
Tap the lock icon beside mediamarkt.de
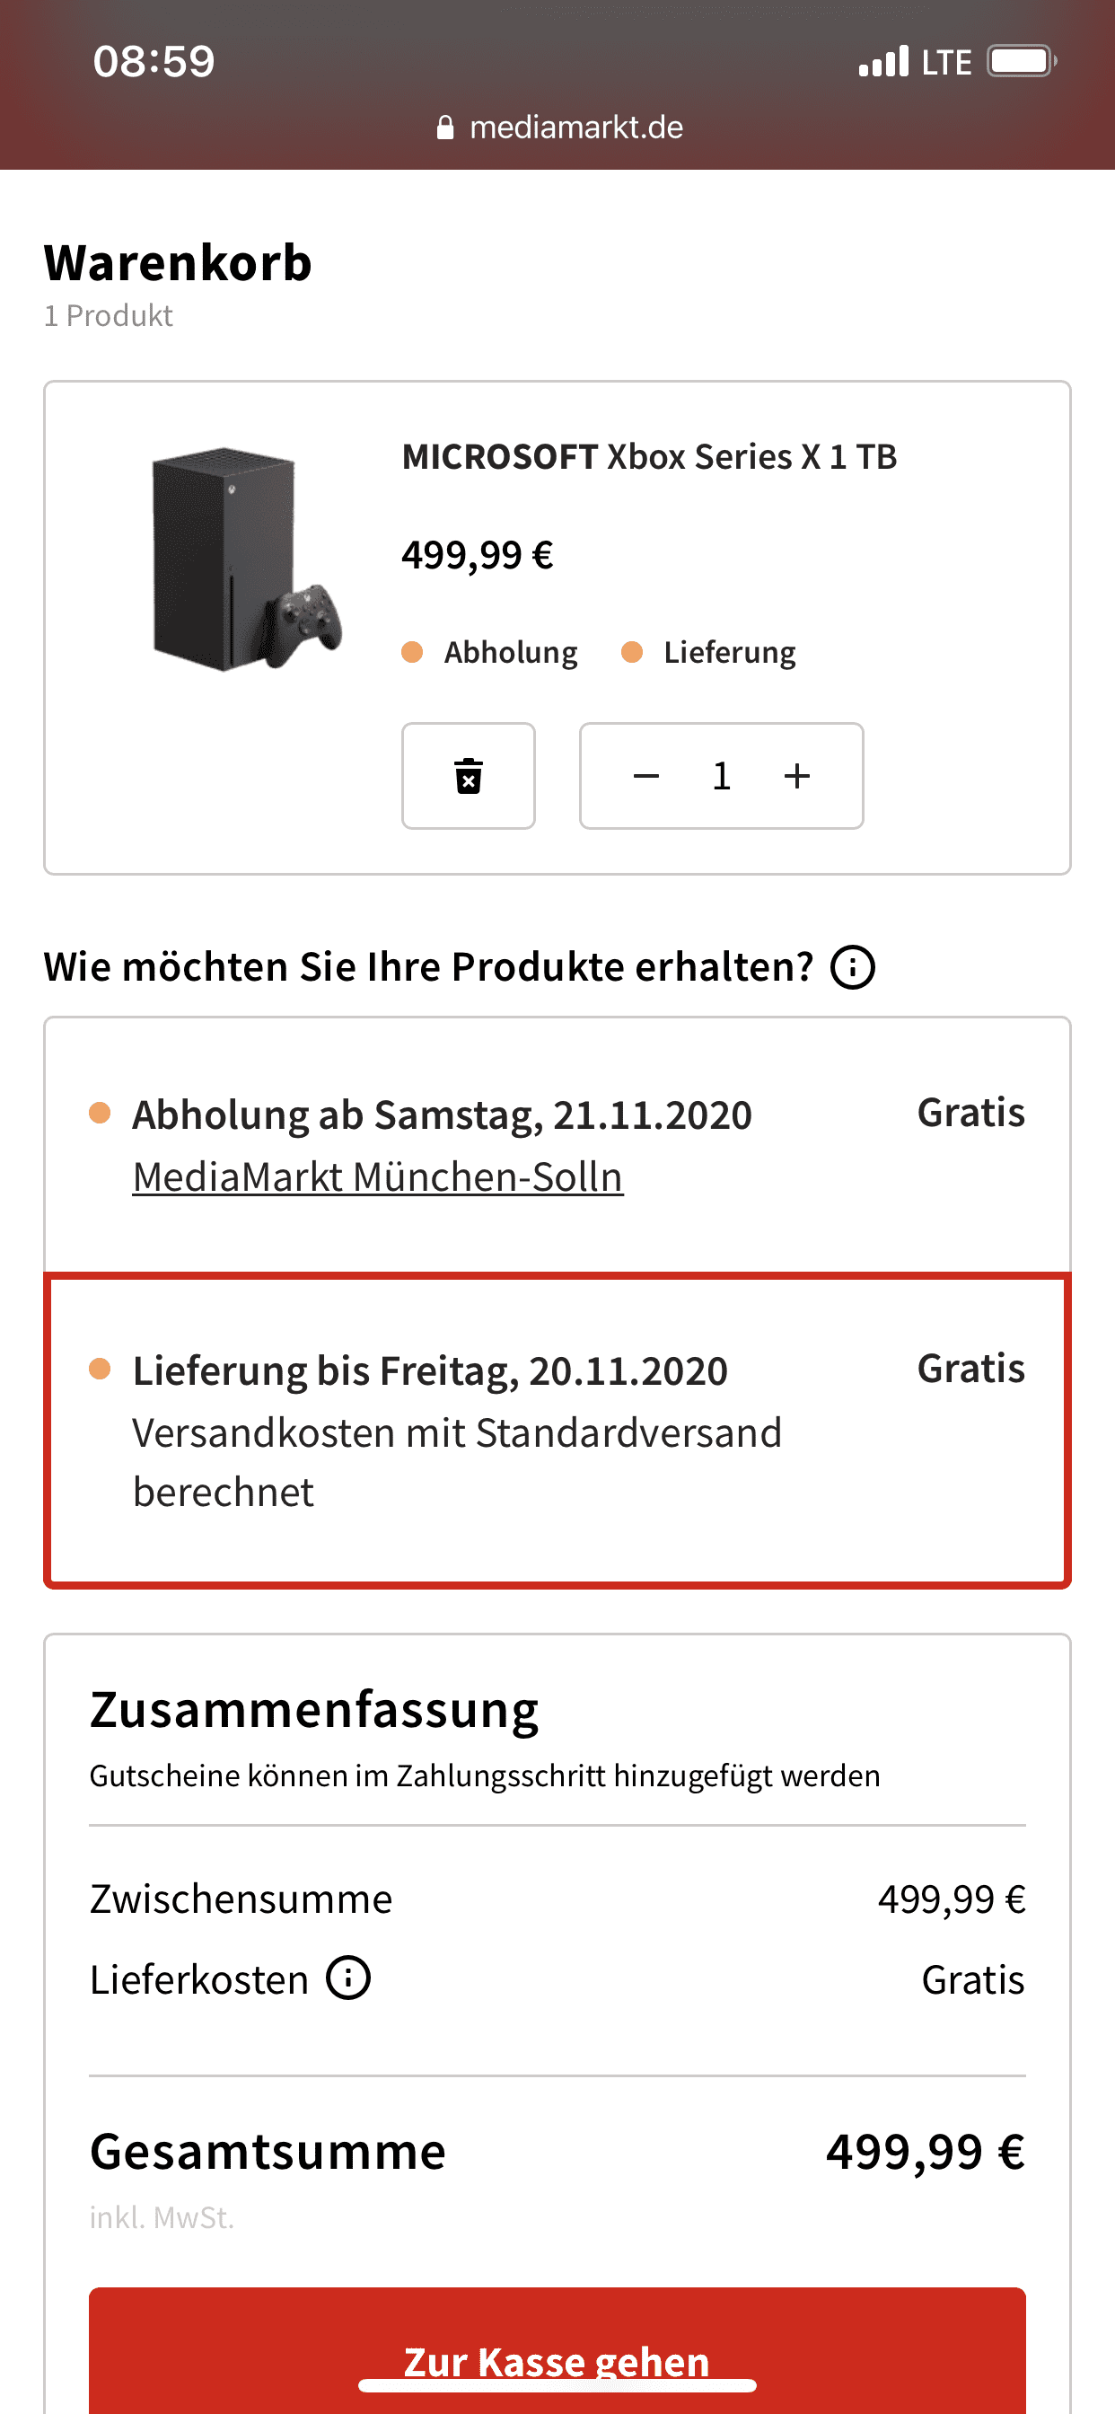coord(445,128)
